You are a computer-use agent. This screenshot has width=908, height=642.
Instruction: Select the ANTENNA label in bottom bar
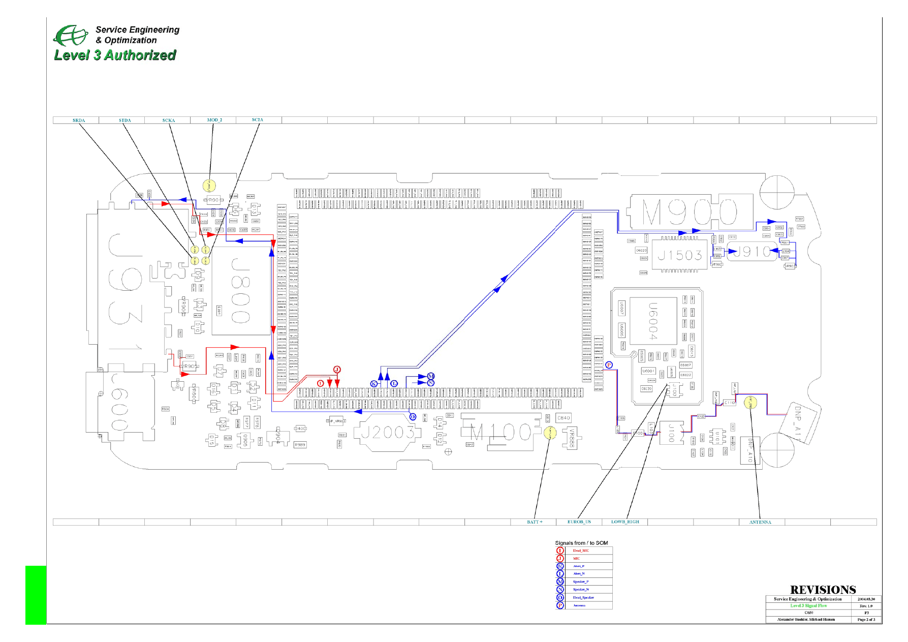(760, 522)
